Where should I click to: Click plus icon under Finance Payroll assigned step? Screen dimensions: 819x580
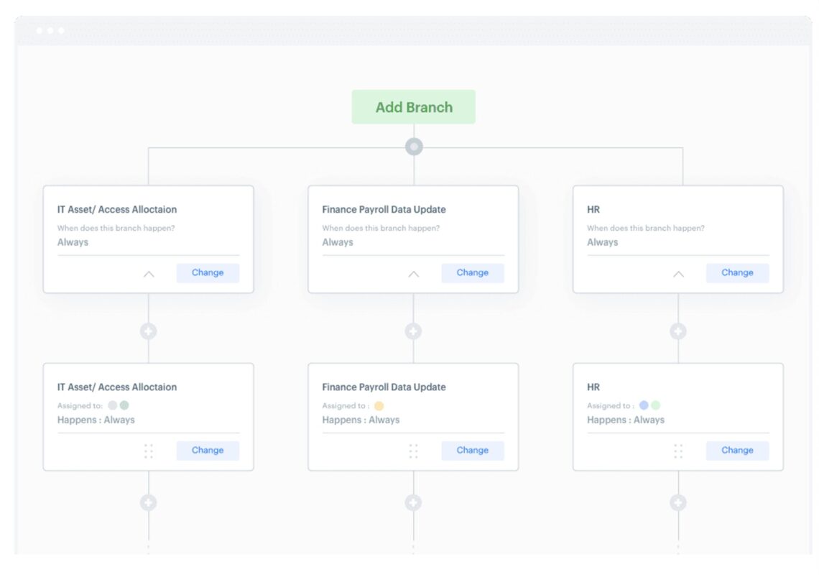click(413, 502)
